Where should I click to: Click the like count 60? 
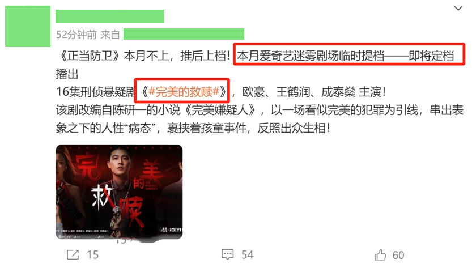point(398,255)
